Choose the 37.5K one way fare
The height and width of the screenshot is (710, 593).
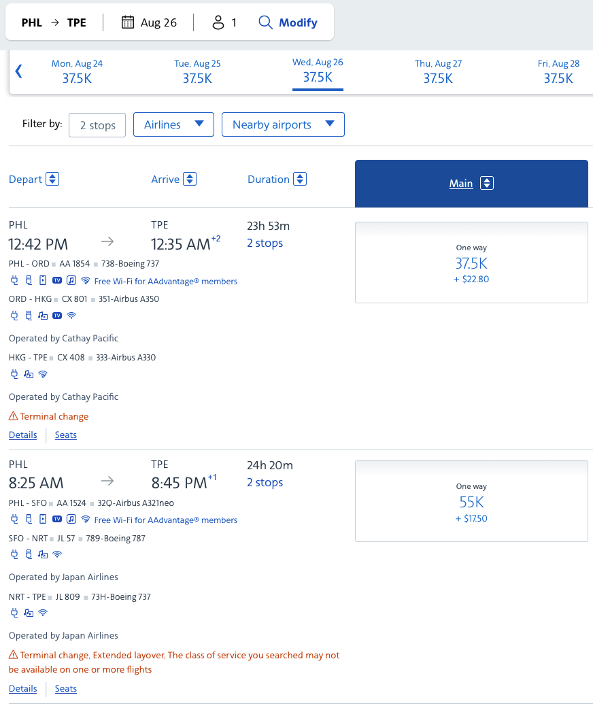(x=471, y=263)
